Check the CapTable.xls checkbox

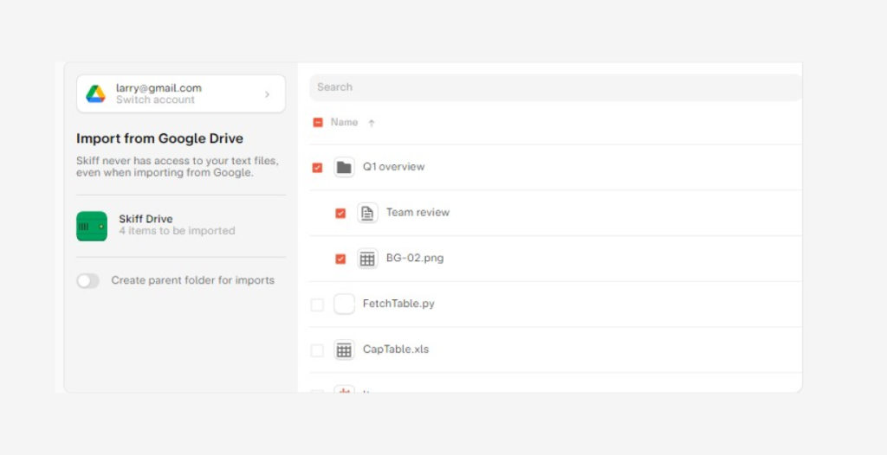click(x=317, y=350)
